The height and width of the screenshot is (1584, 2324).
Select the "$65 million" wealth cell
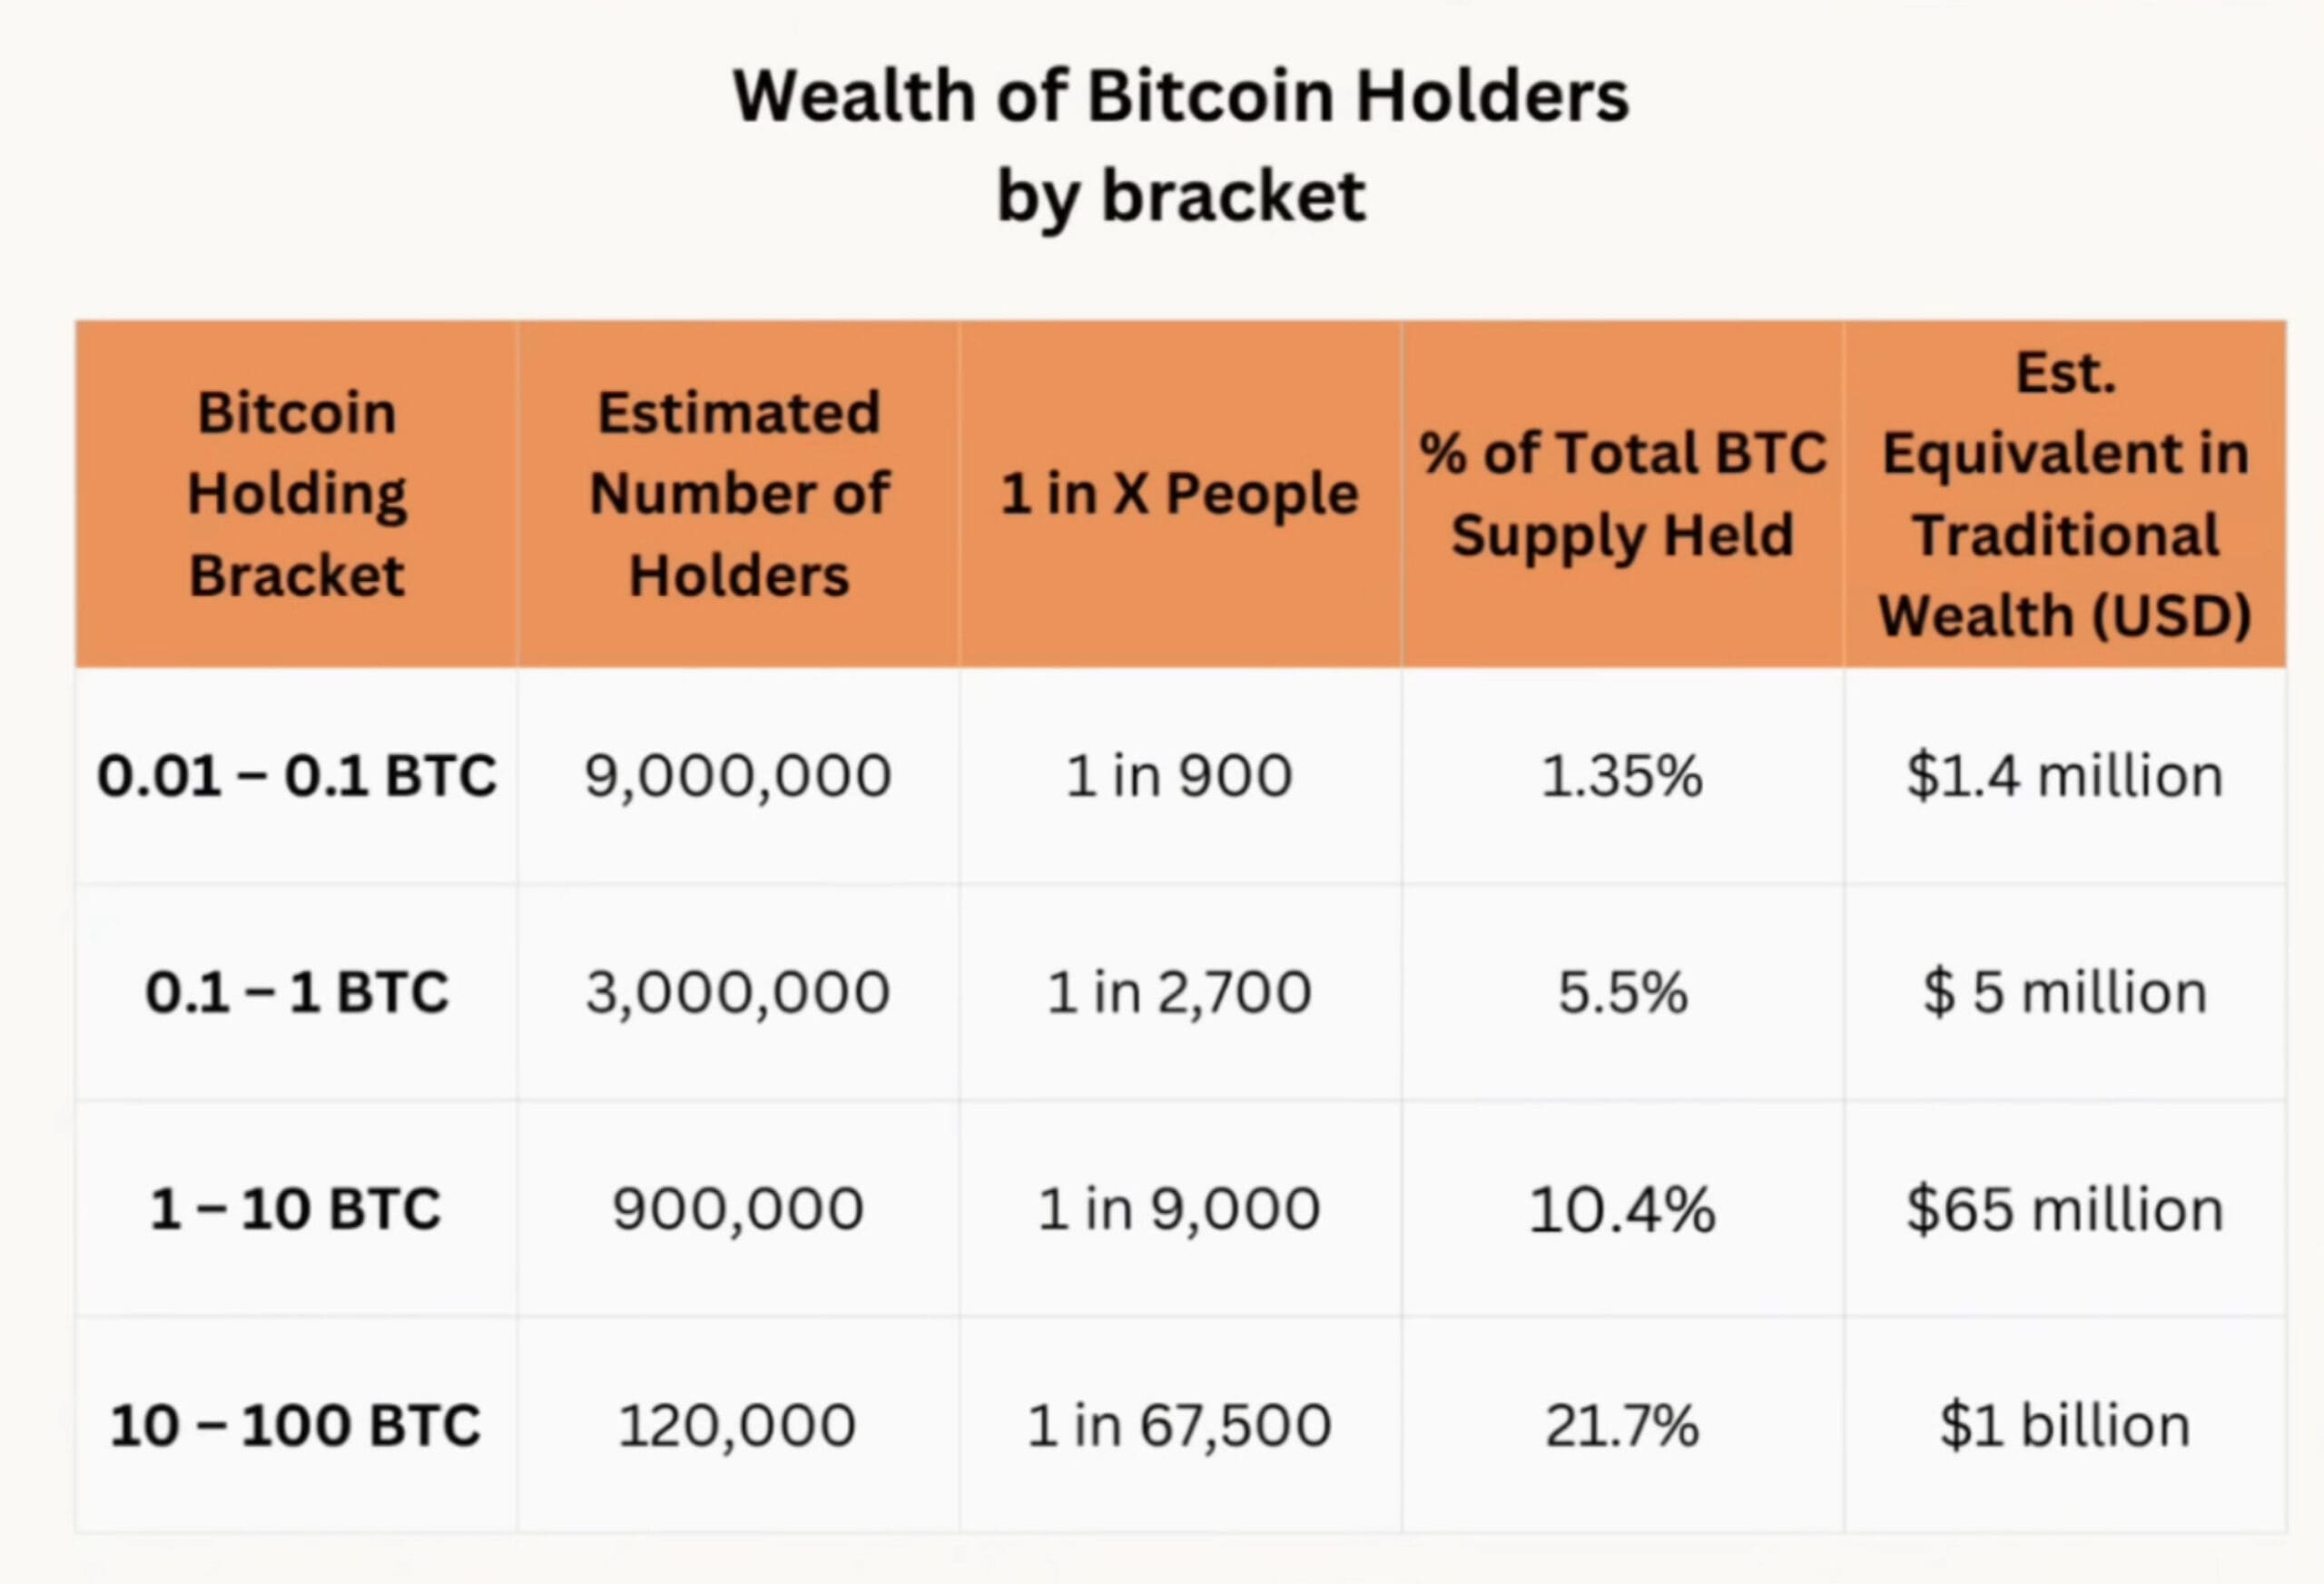[2065, 1209]
